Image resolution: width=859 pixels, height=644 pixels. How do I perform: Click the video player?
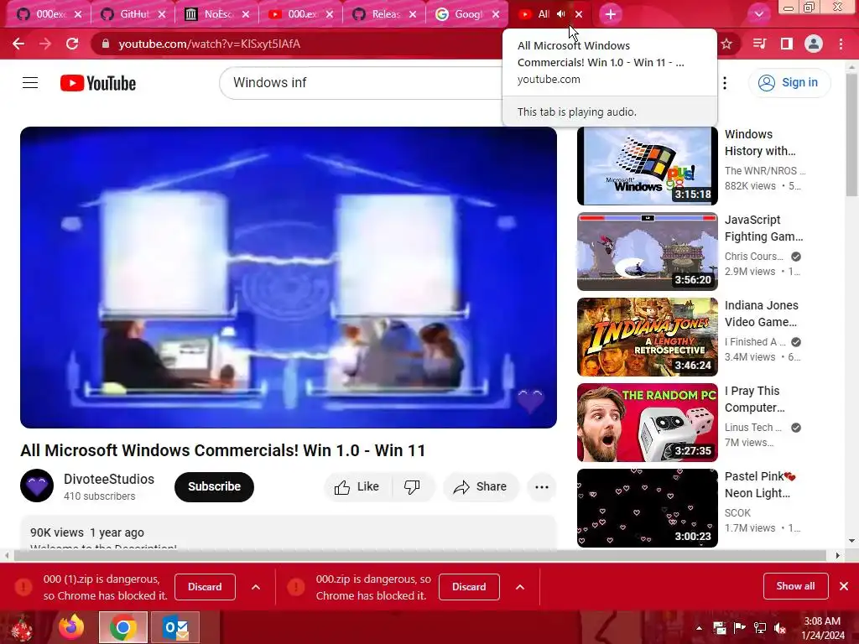click(x=289, y=277)
